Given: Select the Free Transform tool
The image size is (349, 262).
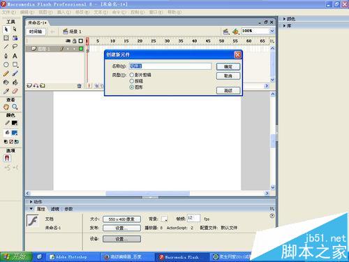Looking at the screenshot, I should coord(6,38).
